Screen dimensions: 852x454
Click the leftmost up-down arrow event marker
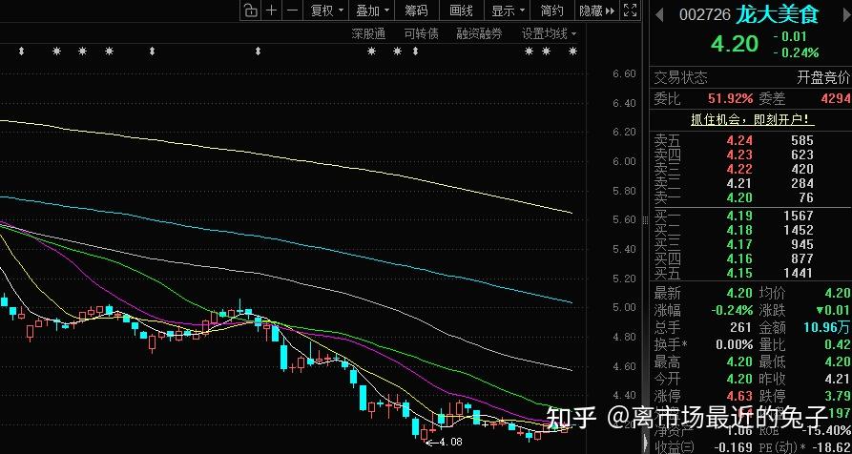point(21,52)
